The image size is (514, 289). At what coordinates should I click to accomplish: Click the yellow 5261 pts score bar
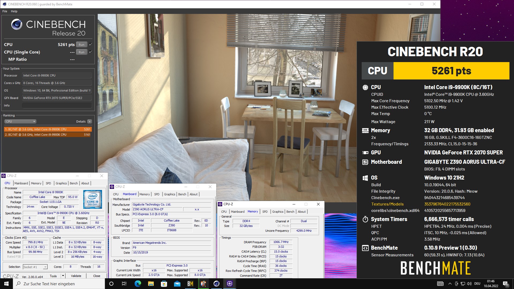pos(451,71)
